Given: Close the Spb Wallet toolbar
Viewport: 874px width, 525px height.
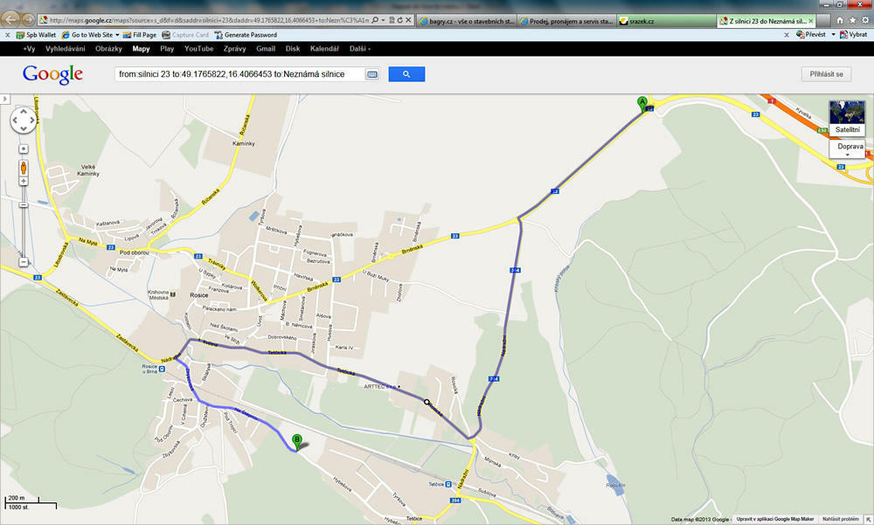Looking at the screenshot, I should coord(7,35).
